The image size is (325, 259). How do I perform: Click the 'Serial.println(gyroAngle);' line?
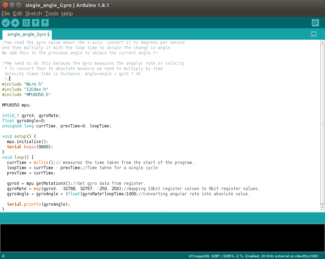point(38,204)
